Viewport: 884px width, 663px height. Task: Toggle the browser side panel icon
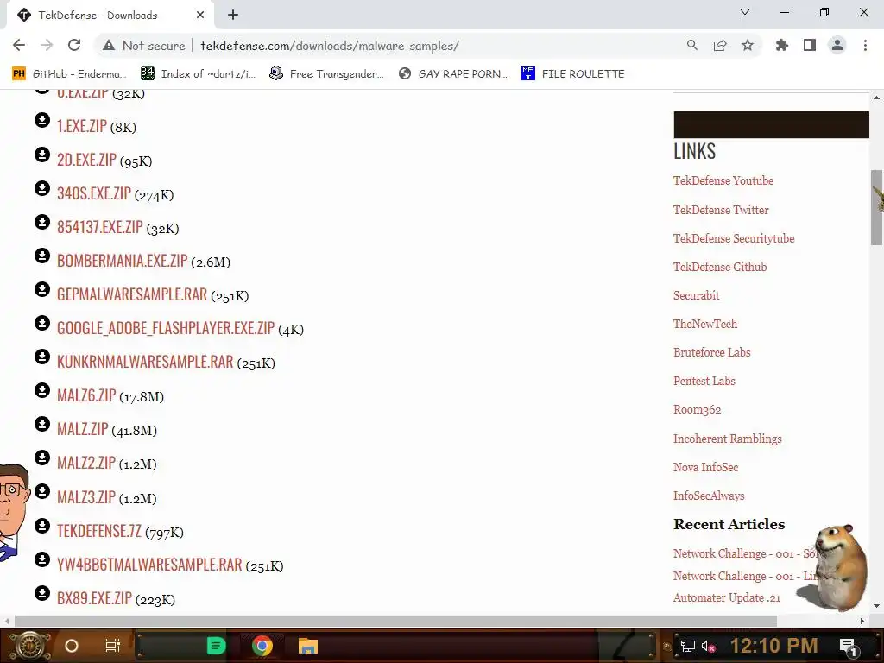click(x=810, y=45)
